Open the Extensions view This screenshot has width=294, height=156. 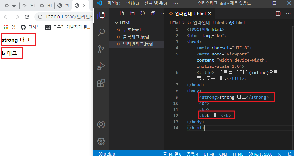click(101, 83)
